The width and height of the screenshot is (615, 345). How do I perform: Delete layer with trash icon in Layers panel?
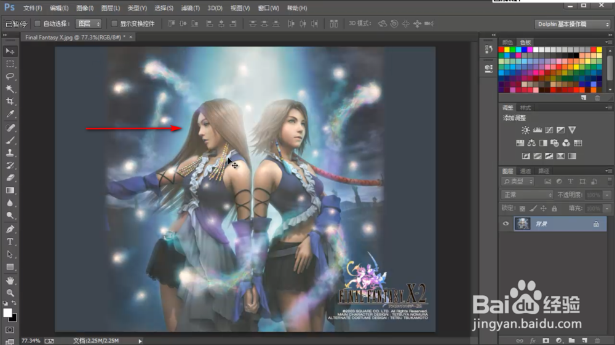pos(597,341)
